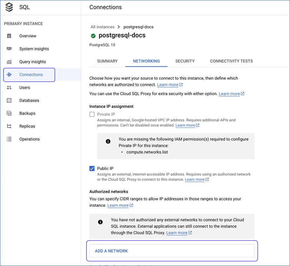Click external-link icon after CIDR ranges Learn more

[131, 205]
